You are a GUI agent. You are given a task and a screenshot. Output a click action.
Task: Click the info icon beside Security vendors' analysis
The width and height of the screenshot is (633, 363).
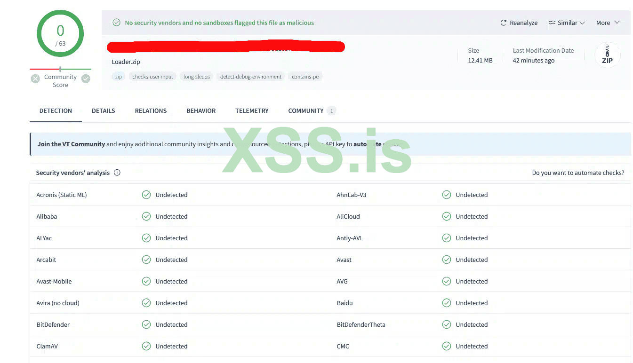(117, 173)
